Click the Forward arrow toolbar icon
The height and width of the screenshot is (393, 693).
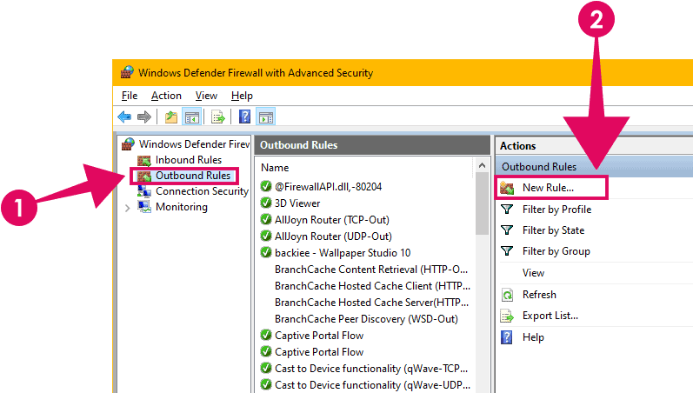[144, 117]
